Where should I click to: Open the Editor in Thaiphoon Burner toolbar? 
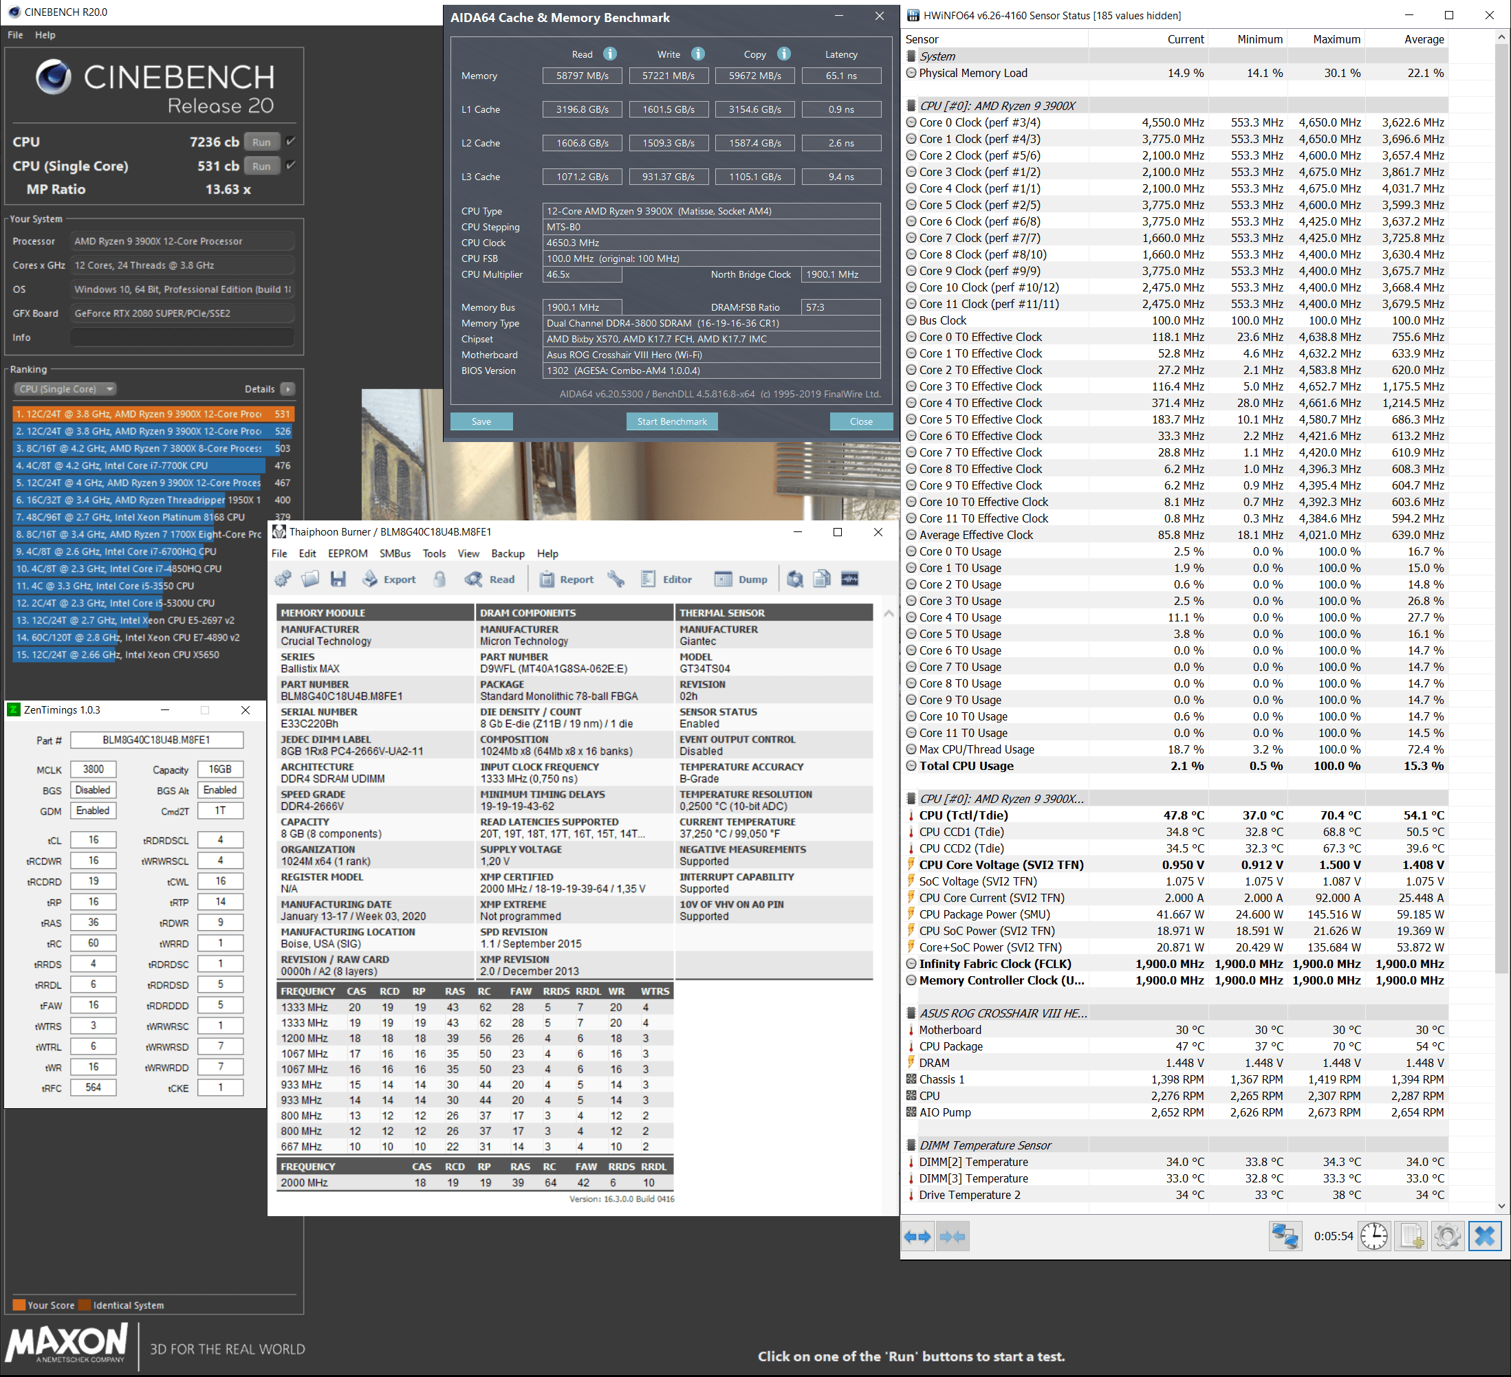pos(666,579)
